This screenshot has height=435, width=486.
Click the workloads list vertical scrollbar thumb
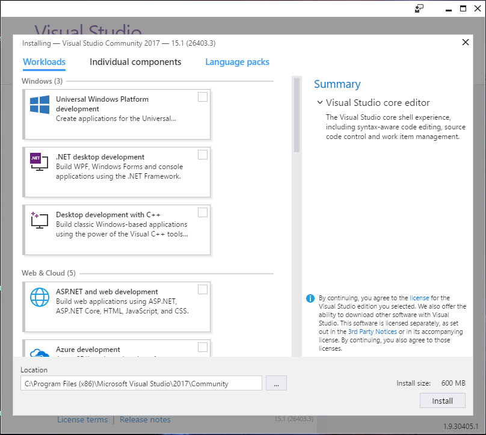pos(297,115)
